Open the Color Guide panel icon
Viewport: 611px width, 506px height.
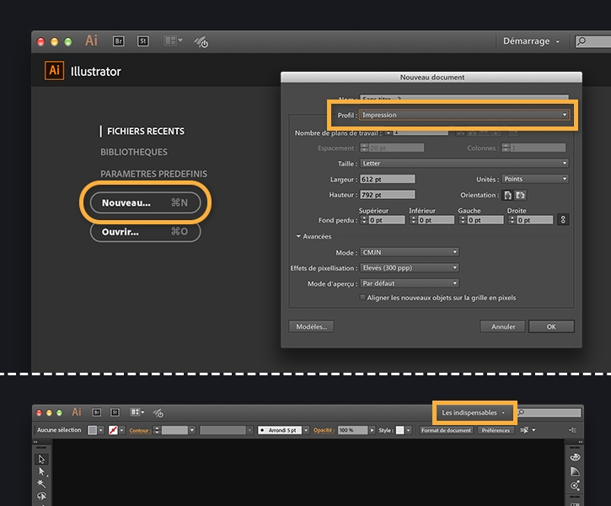(x=575, y=471)
